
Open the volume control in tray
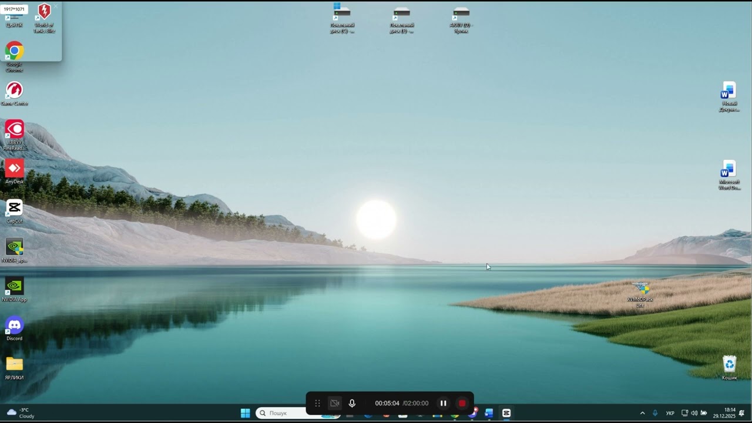tap(694, 413)
